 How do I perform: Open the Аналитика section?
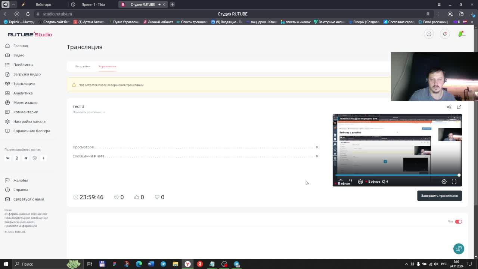[19, 93]
